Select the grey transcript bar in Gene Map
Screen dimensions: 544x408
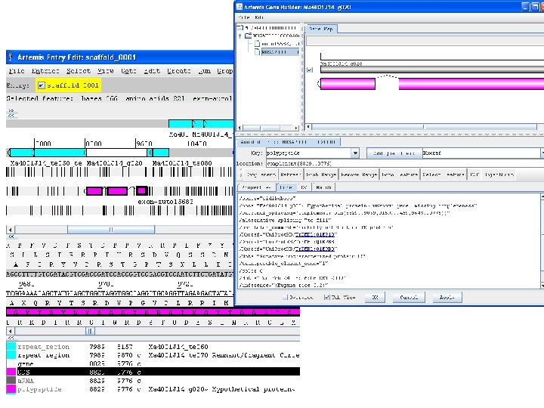point(432,70)
